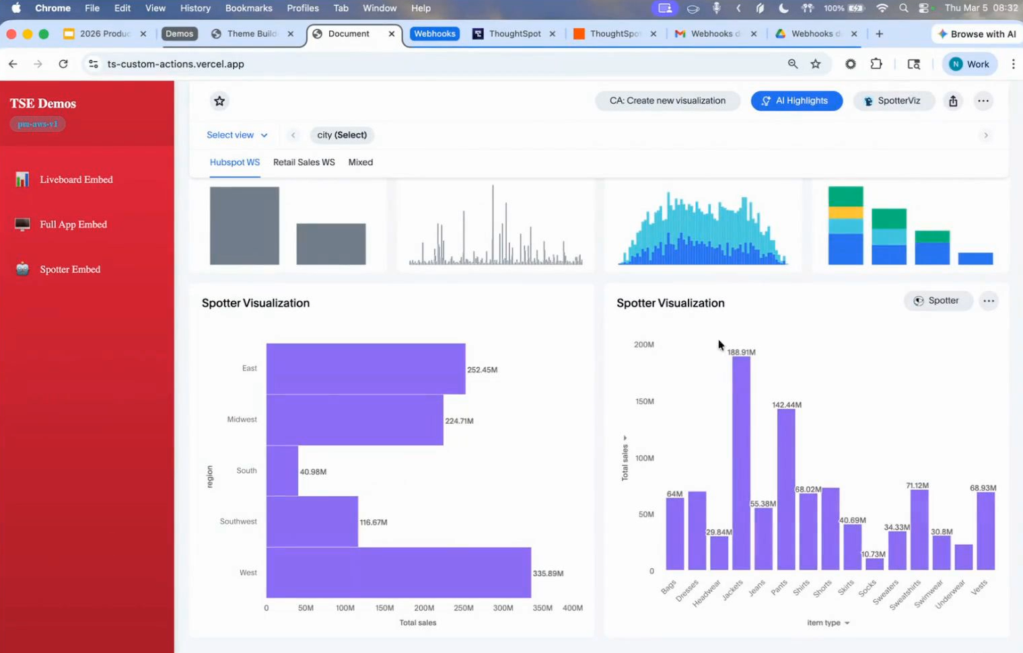The width and height of the screenshot is (1023, 653).
Task: Click the Chrome extensions puzzle icon
Action: (876, 64)
